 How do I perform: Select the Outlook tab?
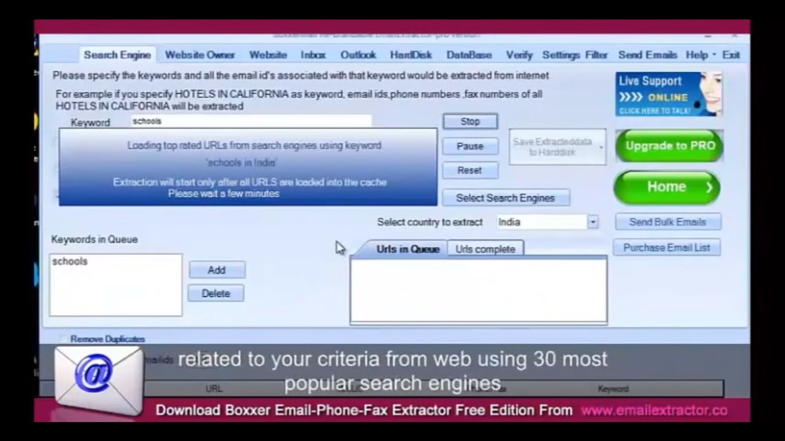(x=358, y=55)
